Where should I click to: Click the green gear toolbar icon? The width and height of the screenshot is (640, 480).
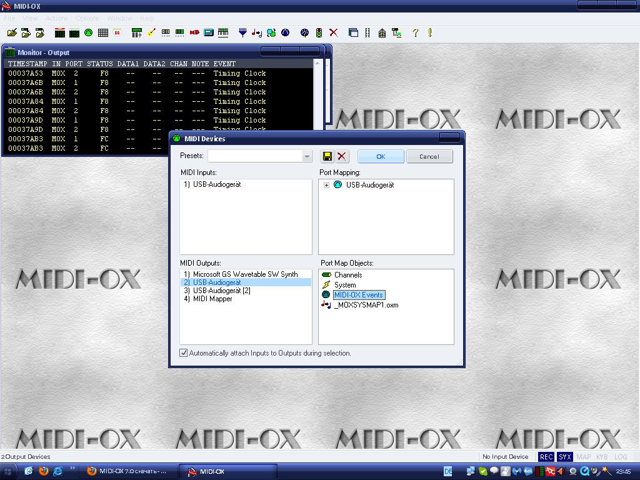(x=271, y=33)
